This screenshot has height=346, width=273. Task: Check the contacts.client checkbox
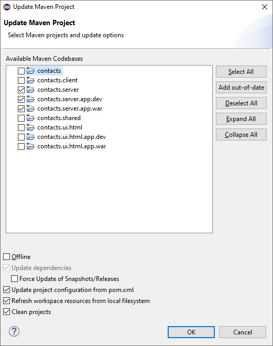coord(21,80)
